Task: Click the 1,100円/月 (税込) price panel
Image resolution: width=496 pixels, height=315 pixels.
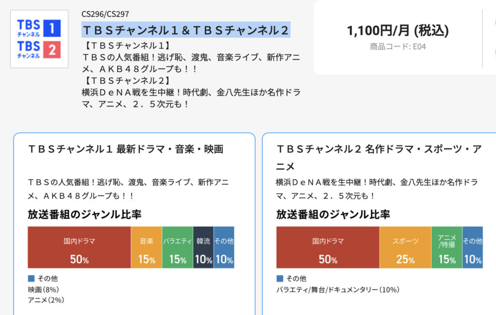Action: [398, 37]
